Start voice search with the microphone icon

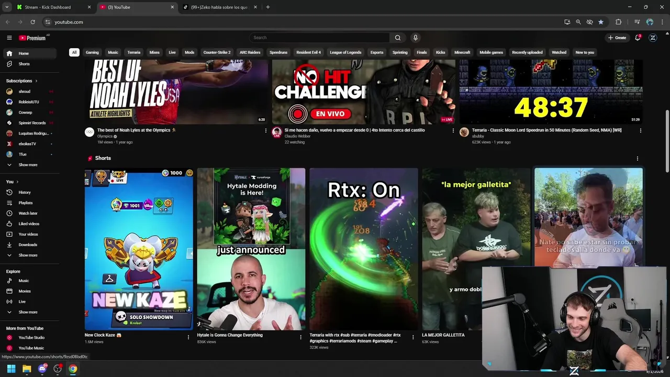[x=415, y=38]
